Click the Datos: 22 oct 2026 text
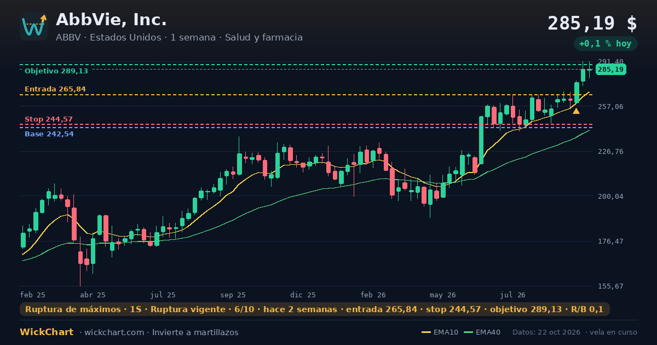 (546, 332)
